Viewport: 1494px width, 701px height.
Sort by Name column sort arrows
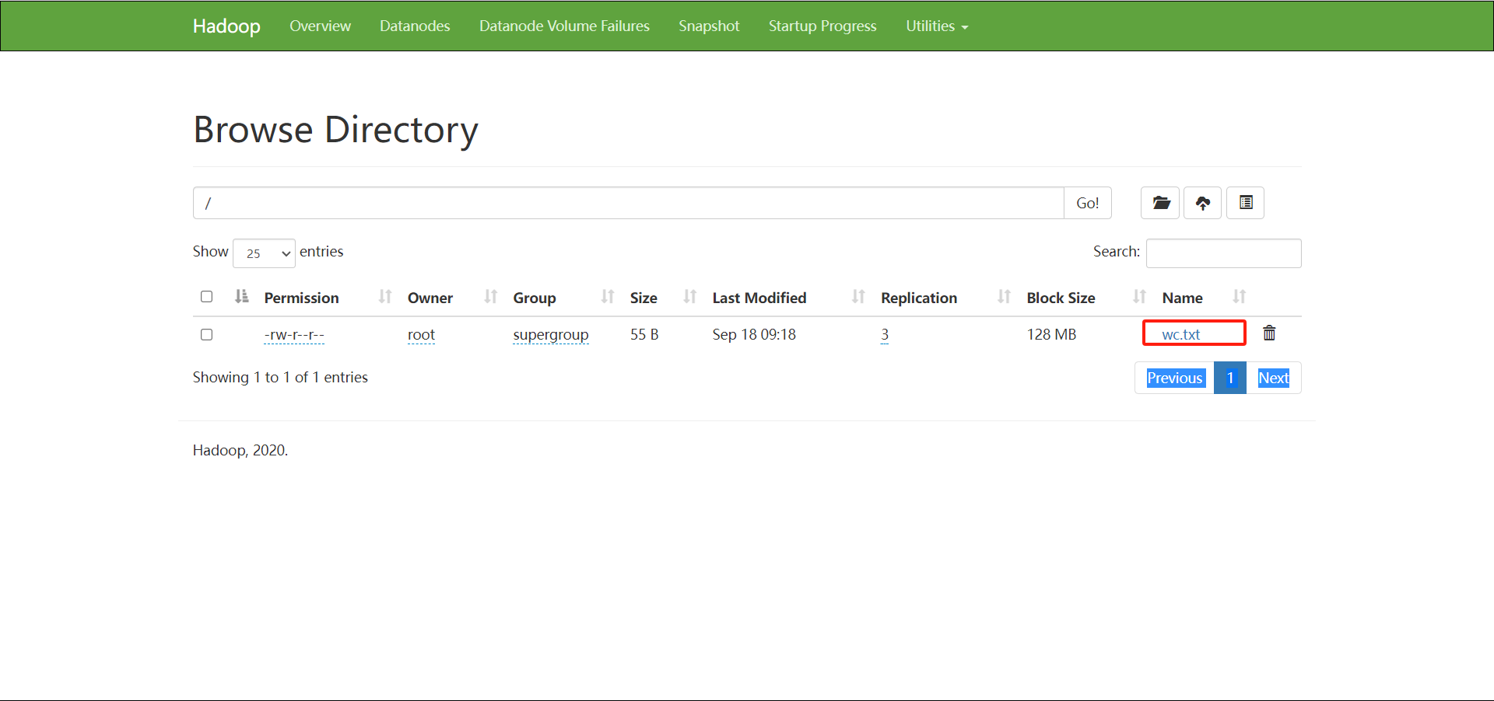point(1240,297)
